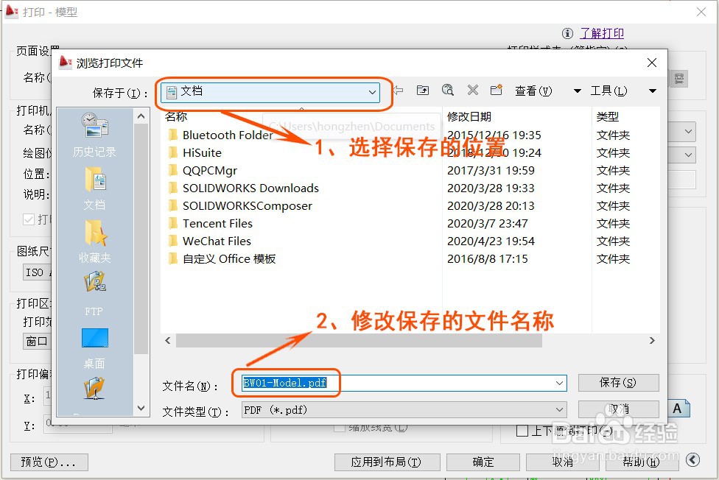Enable the 上下颠倒打印 checkbox
The image size is (719, 480).
521,431
